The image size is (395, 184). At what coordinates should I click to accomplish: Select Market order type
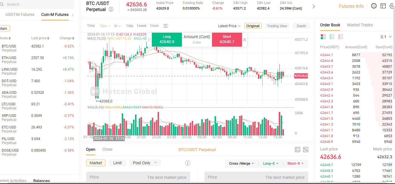click(x=96, y=163)
